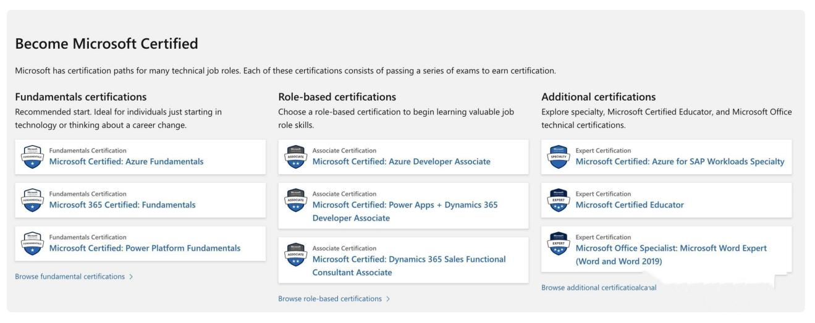Image resolution: width=815 pixels, height=323 pixels.
Task: Click 'Fundamentals Certification' label above Power Platform Fundamentals
Action: (88, 237)
